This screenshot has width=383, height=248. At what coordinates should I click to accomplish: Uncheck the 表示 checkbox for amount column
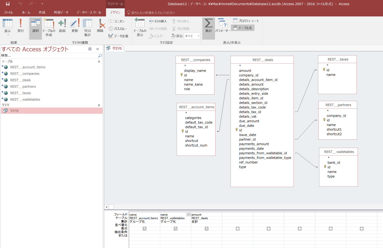(206, 228)
